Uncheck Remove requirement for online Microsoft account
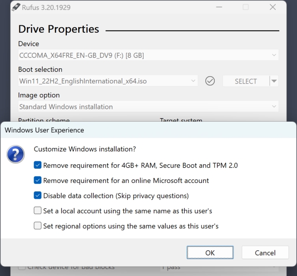The height and width of the screenshot is (276, 297). [x=38, y=180]
